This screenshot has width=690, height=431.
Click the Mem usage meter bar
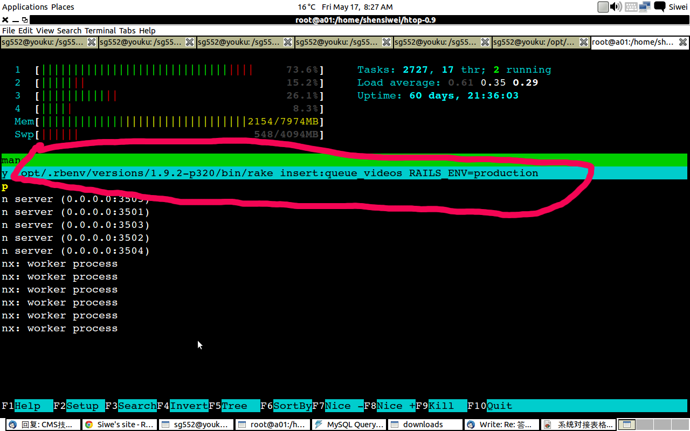(162, 121)
